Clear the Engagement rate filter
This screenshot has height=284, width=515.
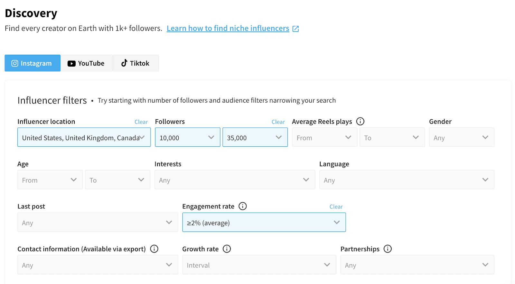(x=336, y=207)
